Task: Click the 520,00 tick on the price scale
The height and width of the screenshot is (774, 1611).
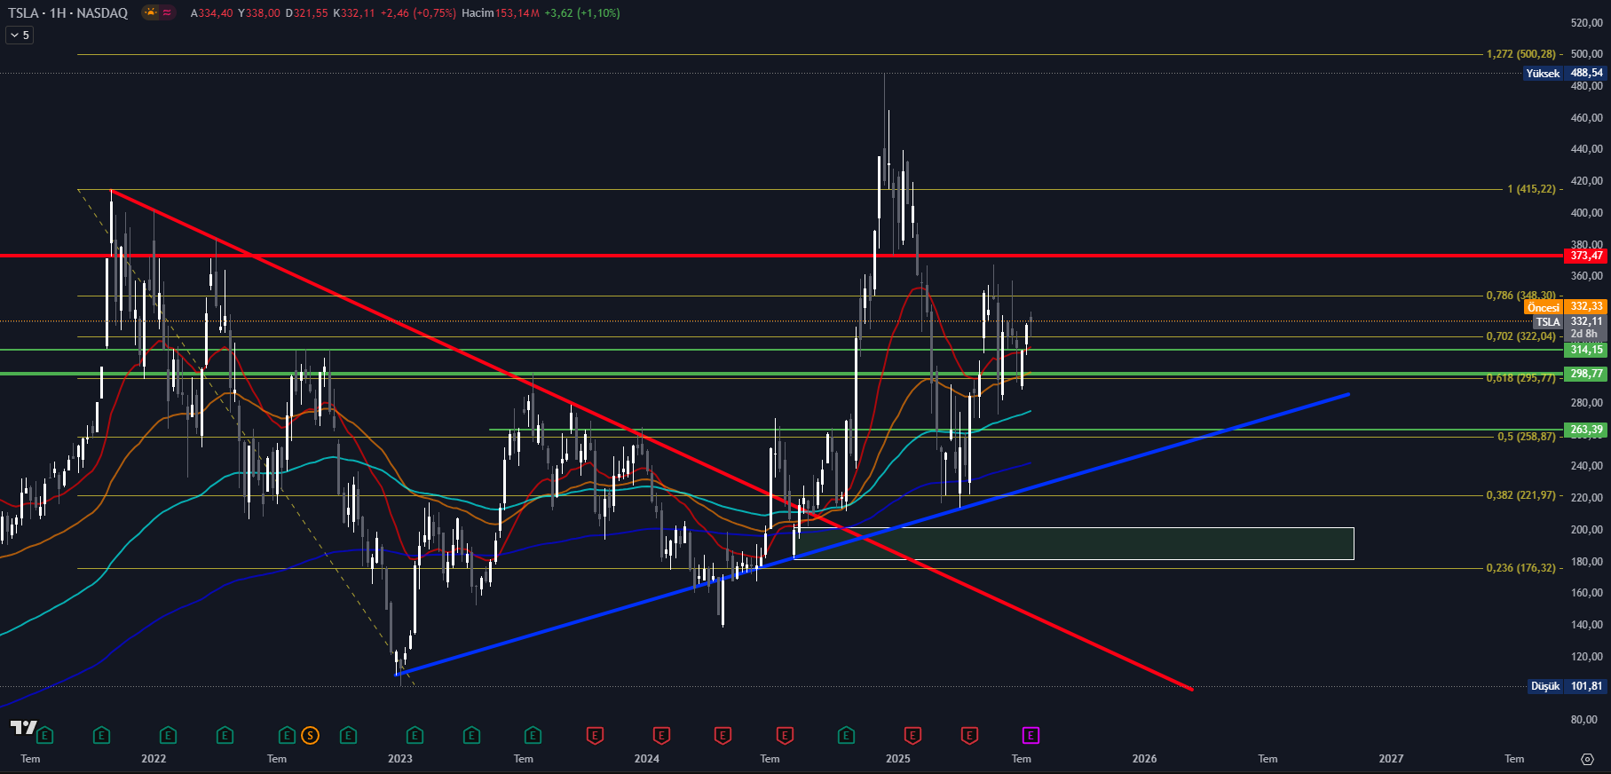Action: click(1586, 23)
